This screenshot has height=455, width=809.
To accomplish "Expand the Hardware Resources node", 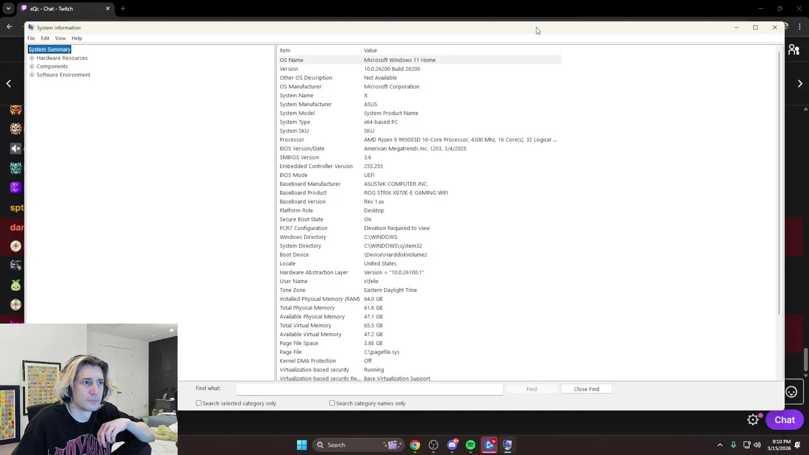I will pyautogui.click(x=32, y=58).
